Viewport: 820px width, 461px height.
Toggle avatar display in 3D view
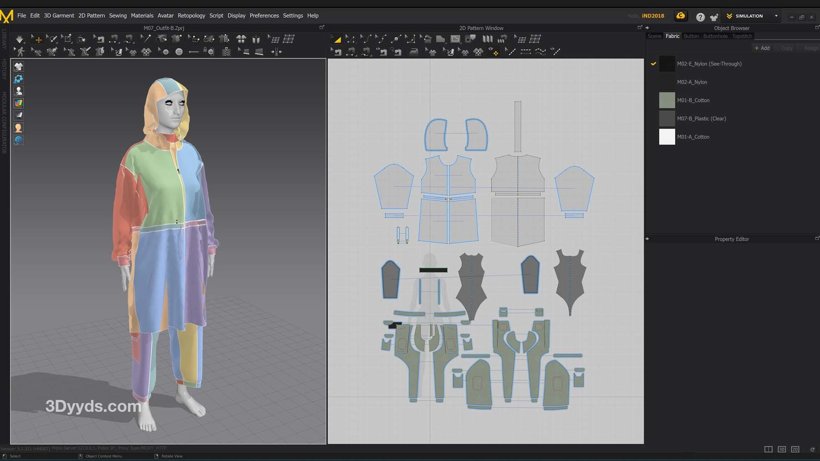[19, 91]
